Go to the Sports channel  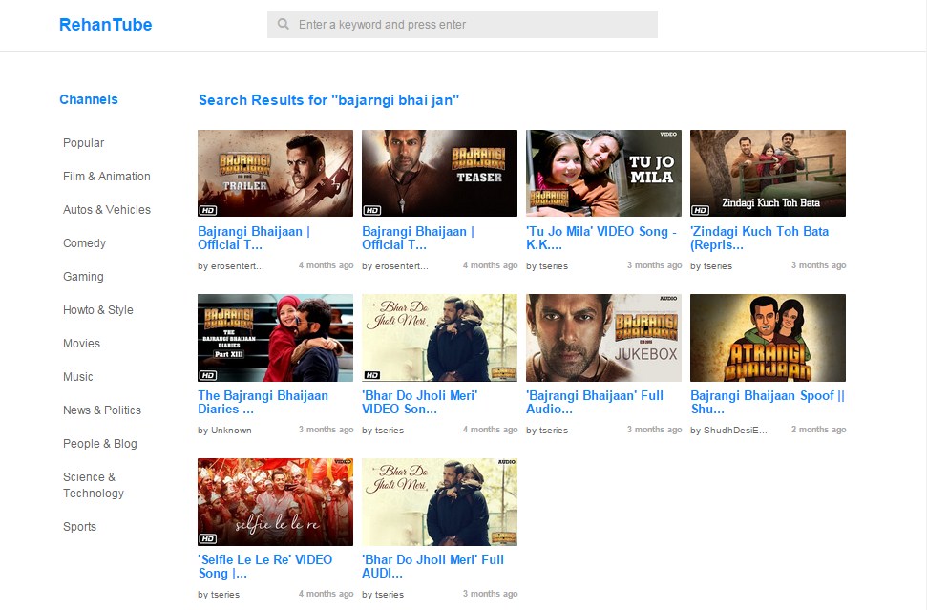[x=79, y=527]
